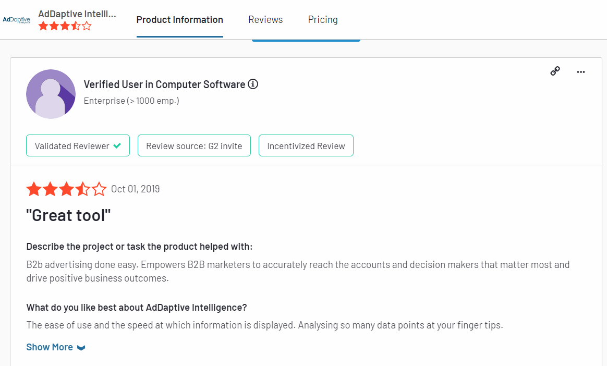Open the three-dot more options menu

581,72
